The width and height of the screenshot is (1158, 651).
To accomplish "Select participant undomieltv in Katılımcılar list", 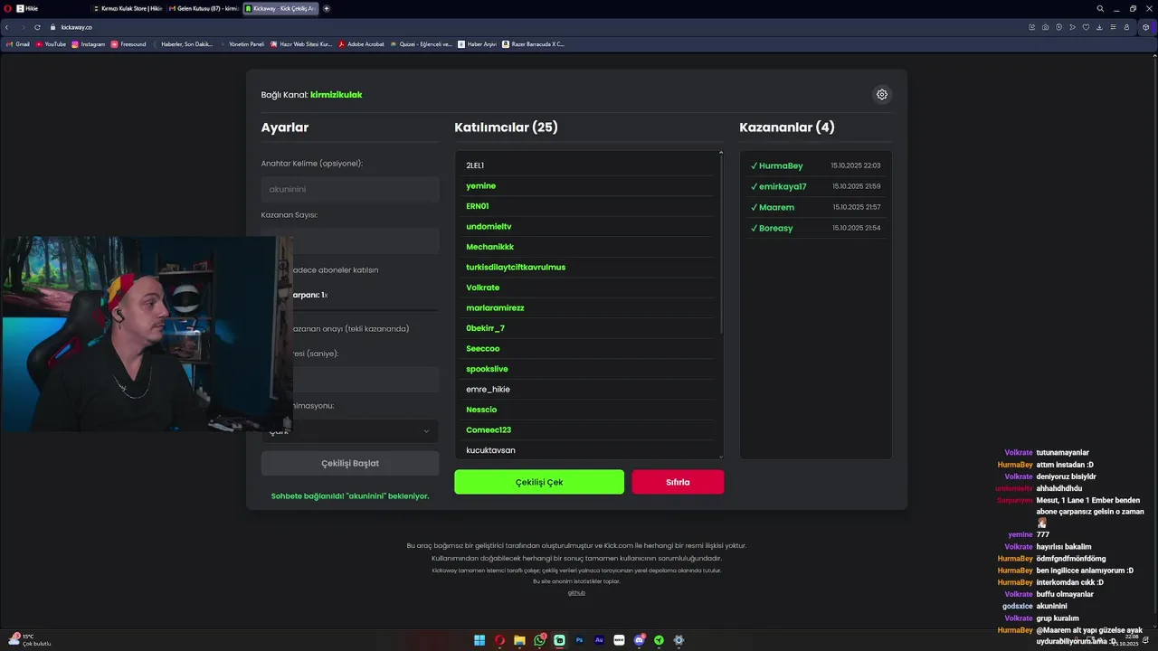I will (x=588, y=226).
